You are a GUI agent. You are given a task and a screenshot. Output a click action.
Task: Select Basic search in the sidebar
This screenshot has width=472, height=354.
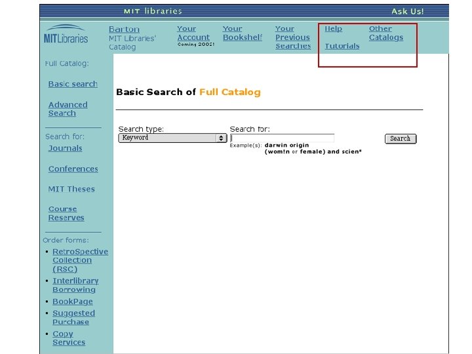click(73, 84)
